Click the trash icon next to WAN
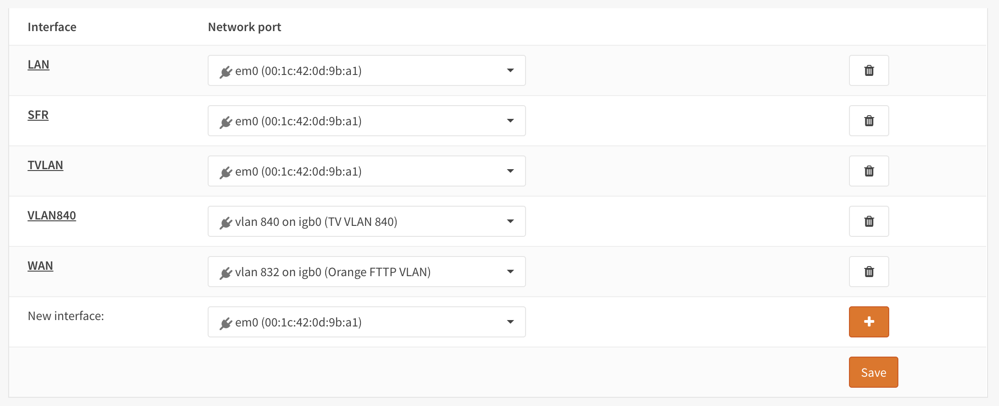The image size is (999, 406). (868, 271)
